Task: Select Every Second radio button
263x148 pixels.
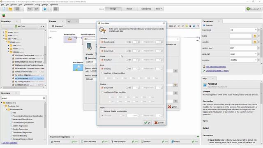Action: pos(102,42)
